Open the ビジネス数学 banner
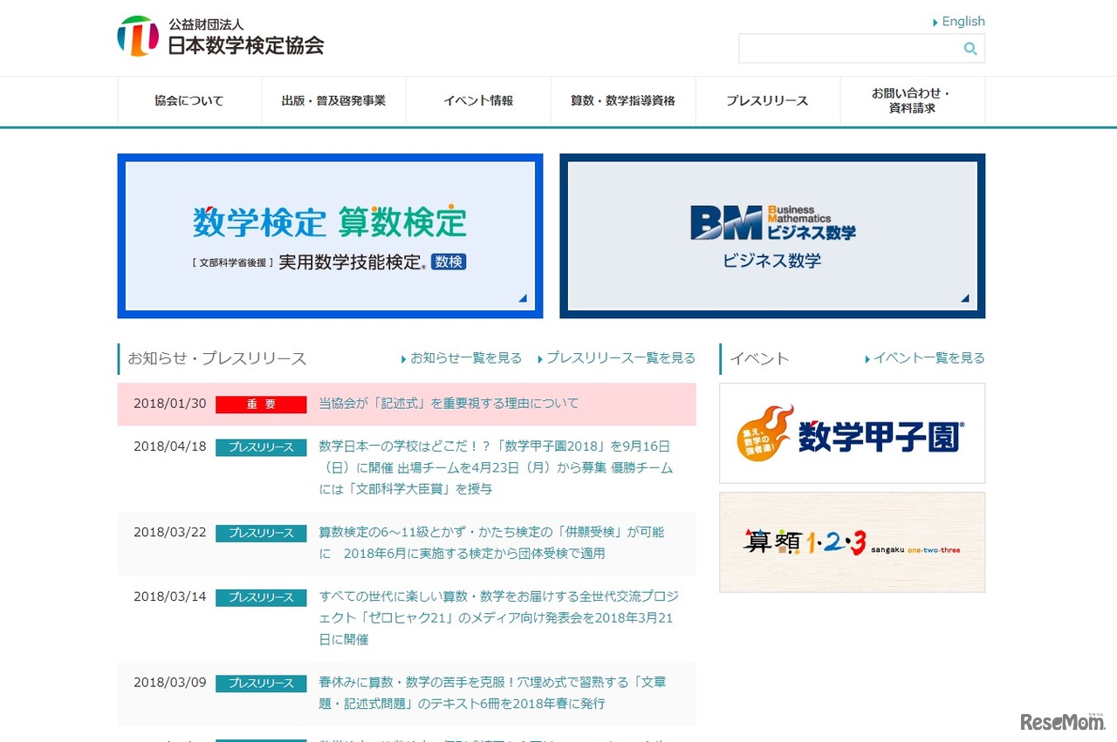 pos(772,236)
